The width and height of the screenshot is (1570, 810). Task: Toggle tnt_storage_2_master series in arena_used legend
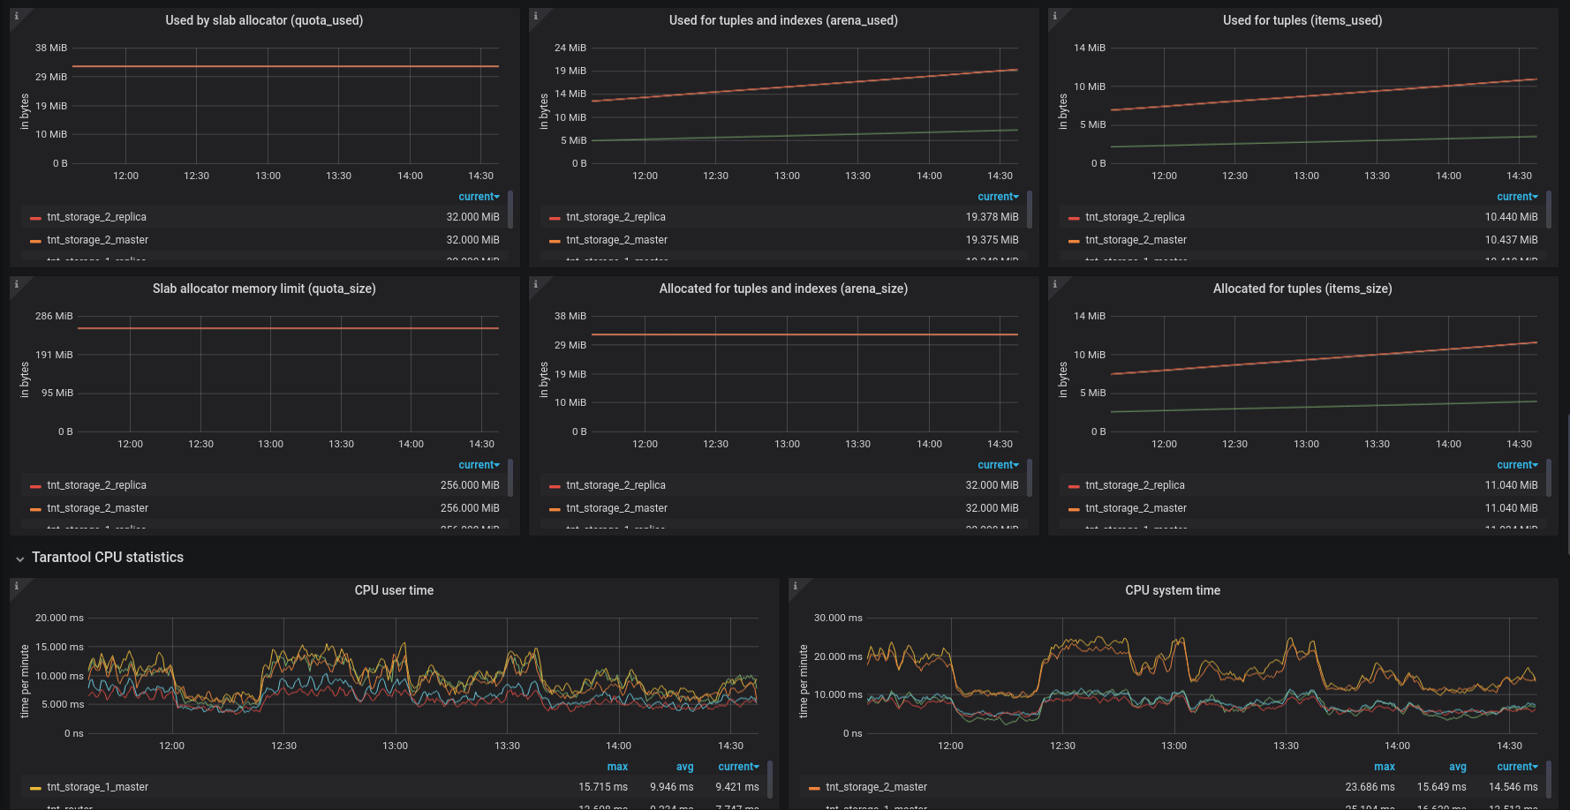point(616,240)
